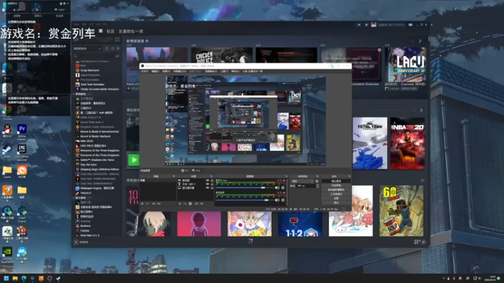Mute the 麦克风/Aux mixer channel
This screenshot has height=283, width=504.
[277, 187]
